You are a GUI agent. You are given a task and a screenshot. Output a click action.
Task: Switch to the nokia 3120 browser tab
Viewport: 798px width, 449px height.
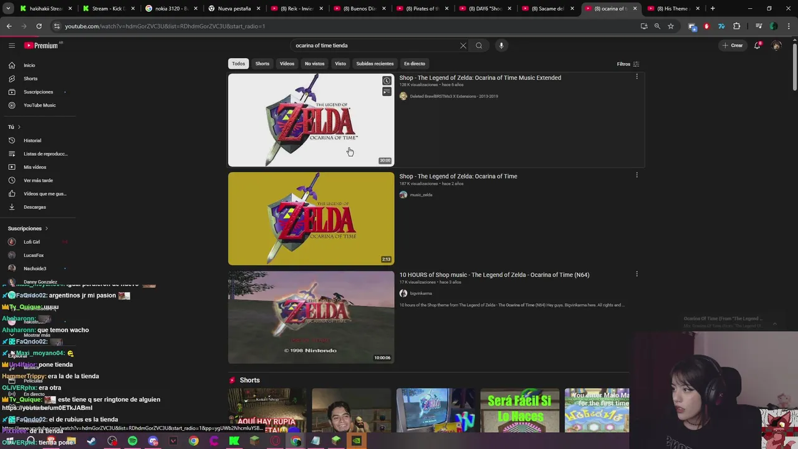[170, 9]
